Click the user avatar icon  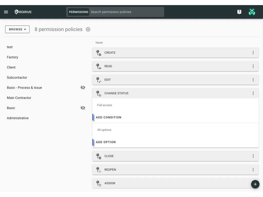pos(252,12)
